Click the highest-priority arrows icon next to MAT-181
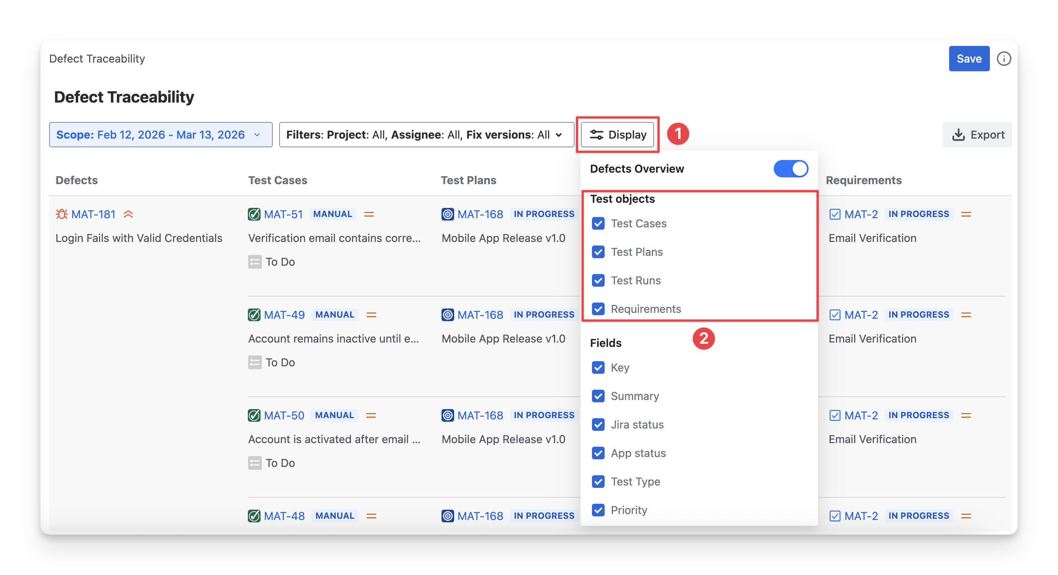This screenshot has width=1058, height=575. coord(128,214)
